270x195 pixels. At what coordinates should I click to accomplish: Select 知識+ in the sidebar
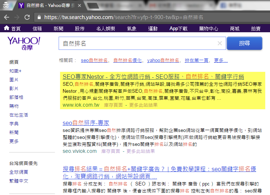coord(15,71)
